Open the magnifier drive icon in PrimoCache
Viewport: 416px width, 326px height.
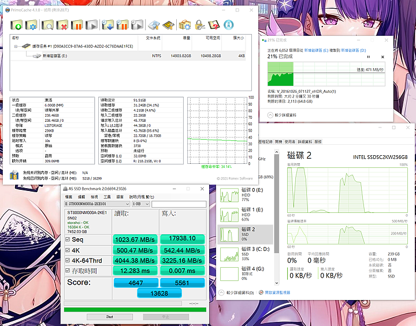47,25
